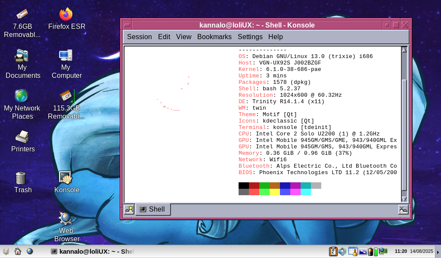This screenshot has height=258, width=441.
Task: Click the battery status tray icon
Action: (370, 252)
